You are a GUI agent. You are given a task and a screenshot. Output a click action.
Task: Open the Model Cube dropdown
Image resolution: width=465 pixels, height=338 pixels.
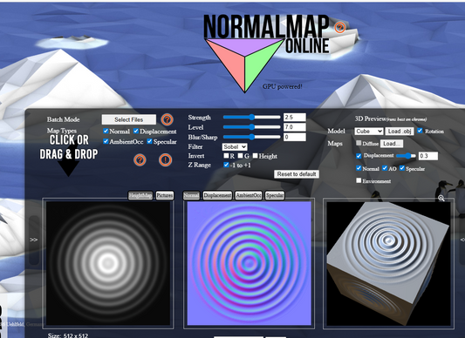[x=369, y=131]
